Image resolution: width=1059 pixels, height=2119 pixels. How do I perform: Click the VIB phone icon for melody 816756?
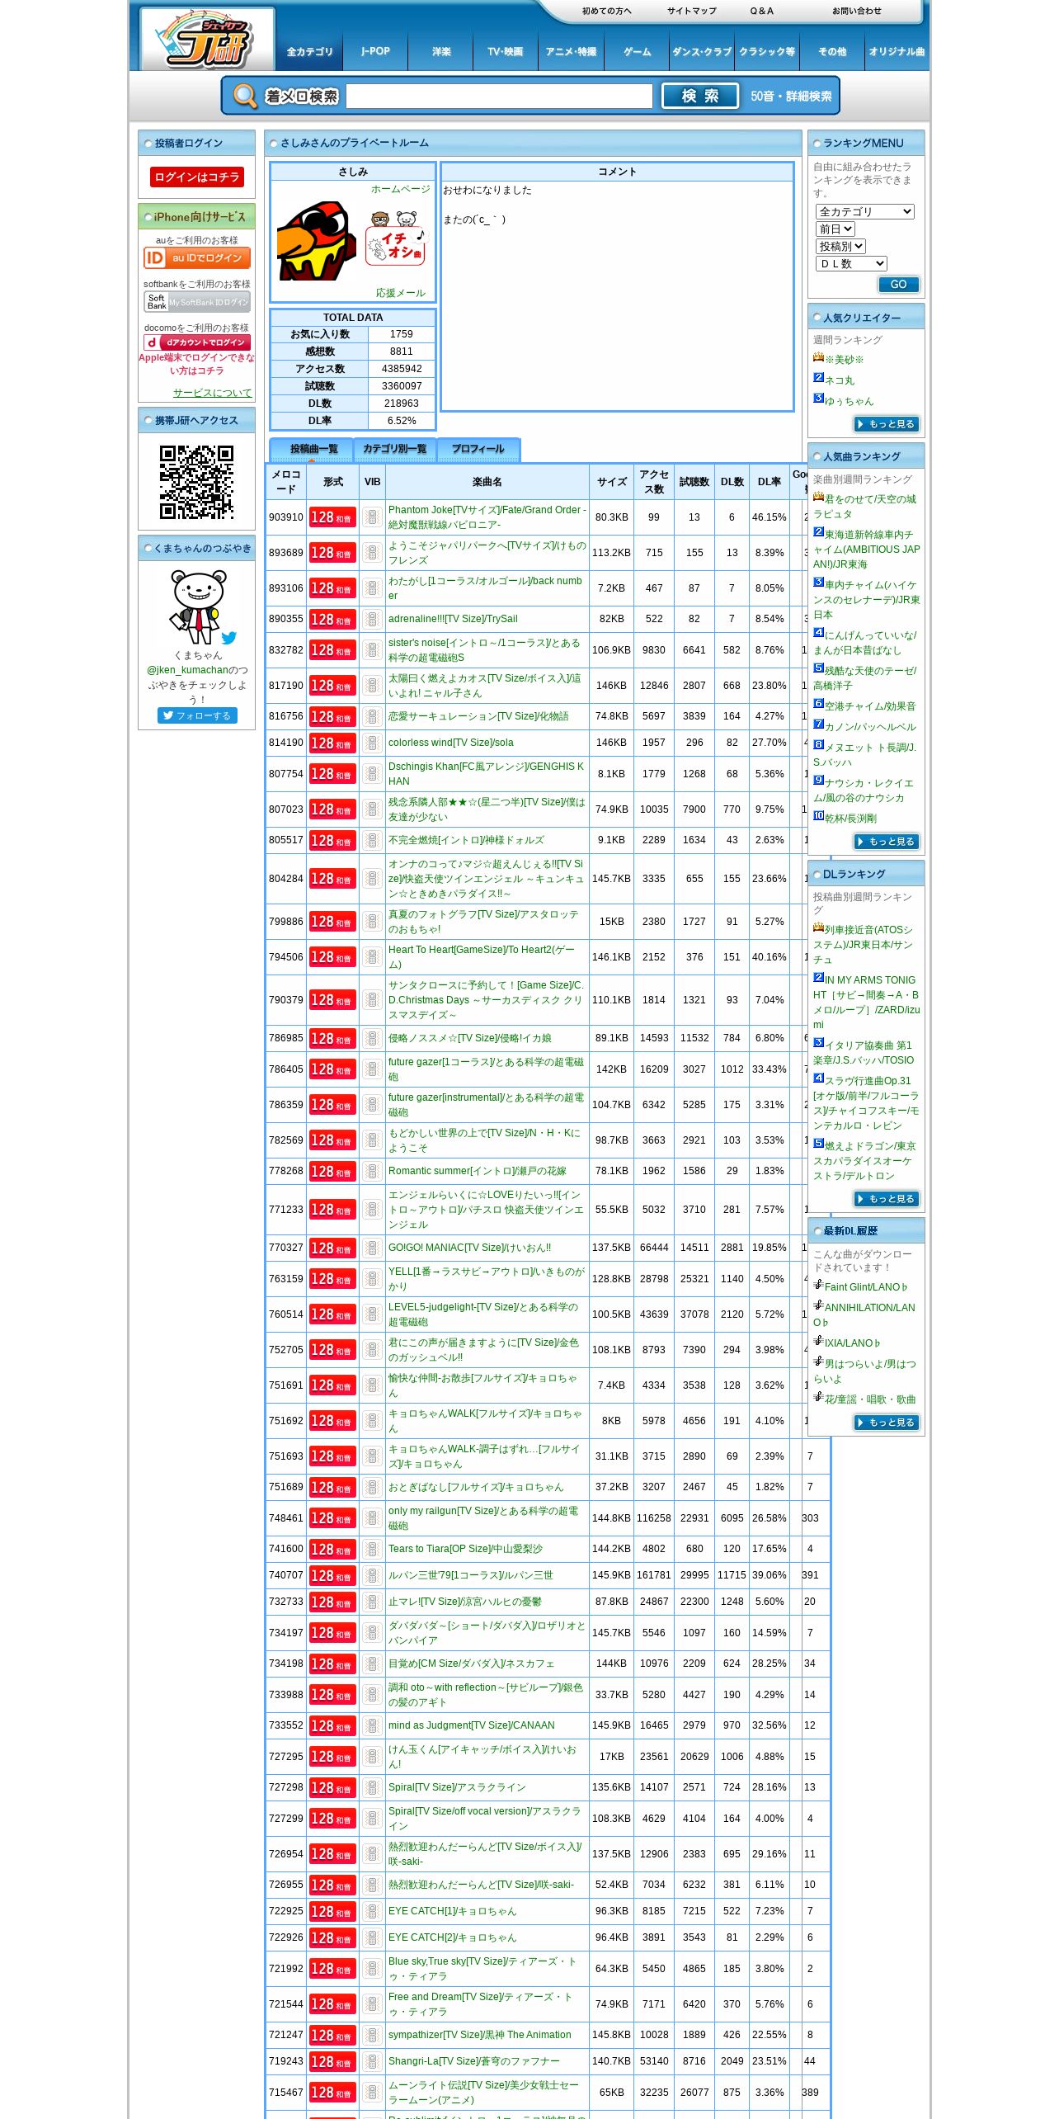coord(372,716)
